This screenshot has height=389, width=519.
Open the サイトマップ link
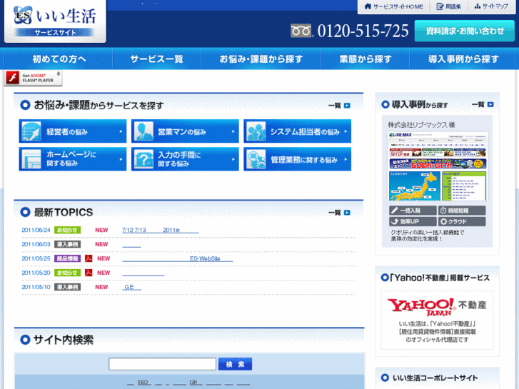pyautogui.click(x=491, y=6)
